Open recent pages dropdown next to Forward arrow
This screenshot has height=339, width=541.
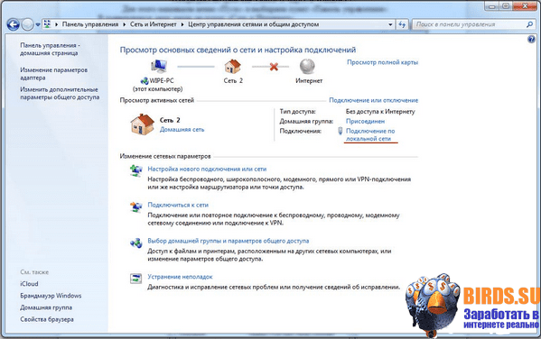coord(38,25)
